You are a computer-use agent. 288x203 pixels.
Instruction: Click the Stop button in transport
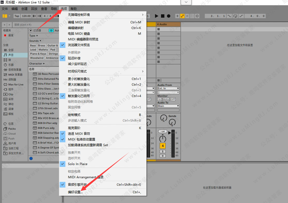point(162,16)
